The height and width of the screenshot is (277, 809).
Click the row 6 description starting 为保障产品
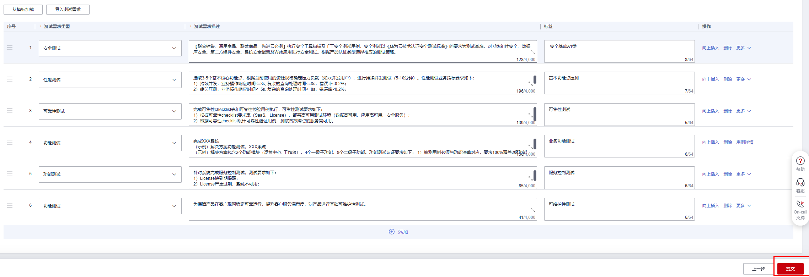click(363, 209)
